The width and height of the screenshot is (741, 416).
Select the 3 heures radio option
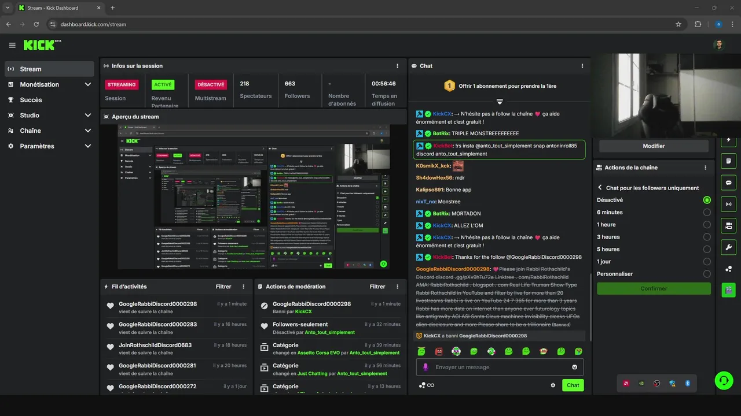(707, 237)
